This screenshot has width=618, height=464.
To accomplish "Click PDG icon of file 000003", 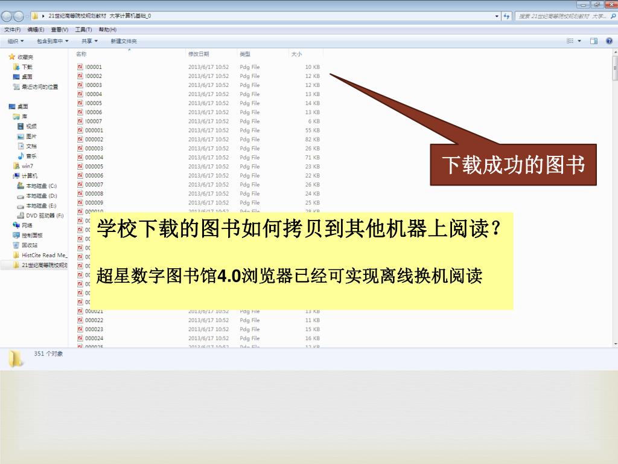I will pyautogui.click(x=80, y=149).
